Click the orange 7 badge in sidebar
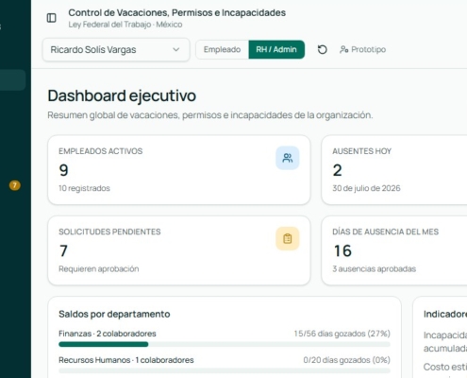The width and height of the screenshot is (467, 378). pos(14,185)
